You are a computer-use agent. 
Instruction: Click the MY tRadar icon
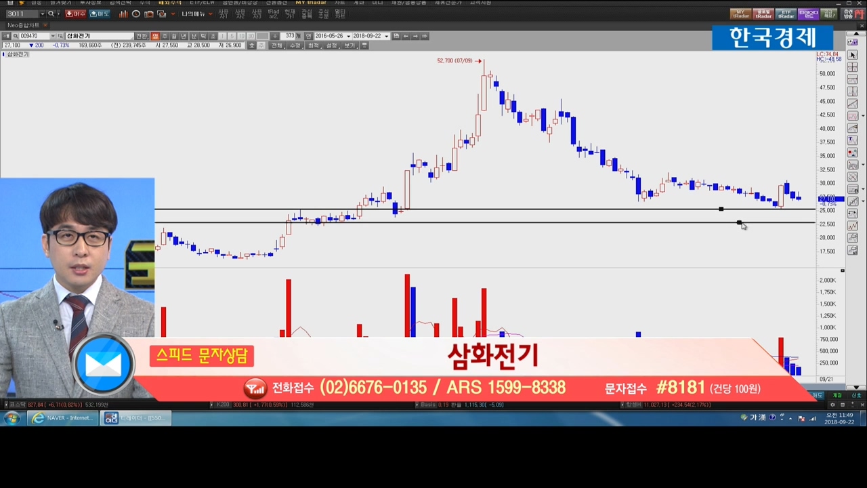coord(740,14)
